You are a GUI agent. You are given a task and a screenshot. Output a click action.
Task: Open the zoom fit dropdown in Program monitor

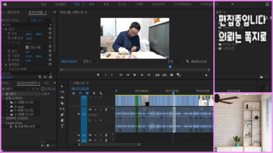click(91, 61)
